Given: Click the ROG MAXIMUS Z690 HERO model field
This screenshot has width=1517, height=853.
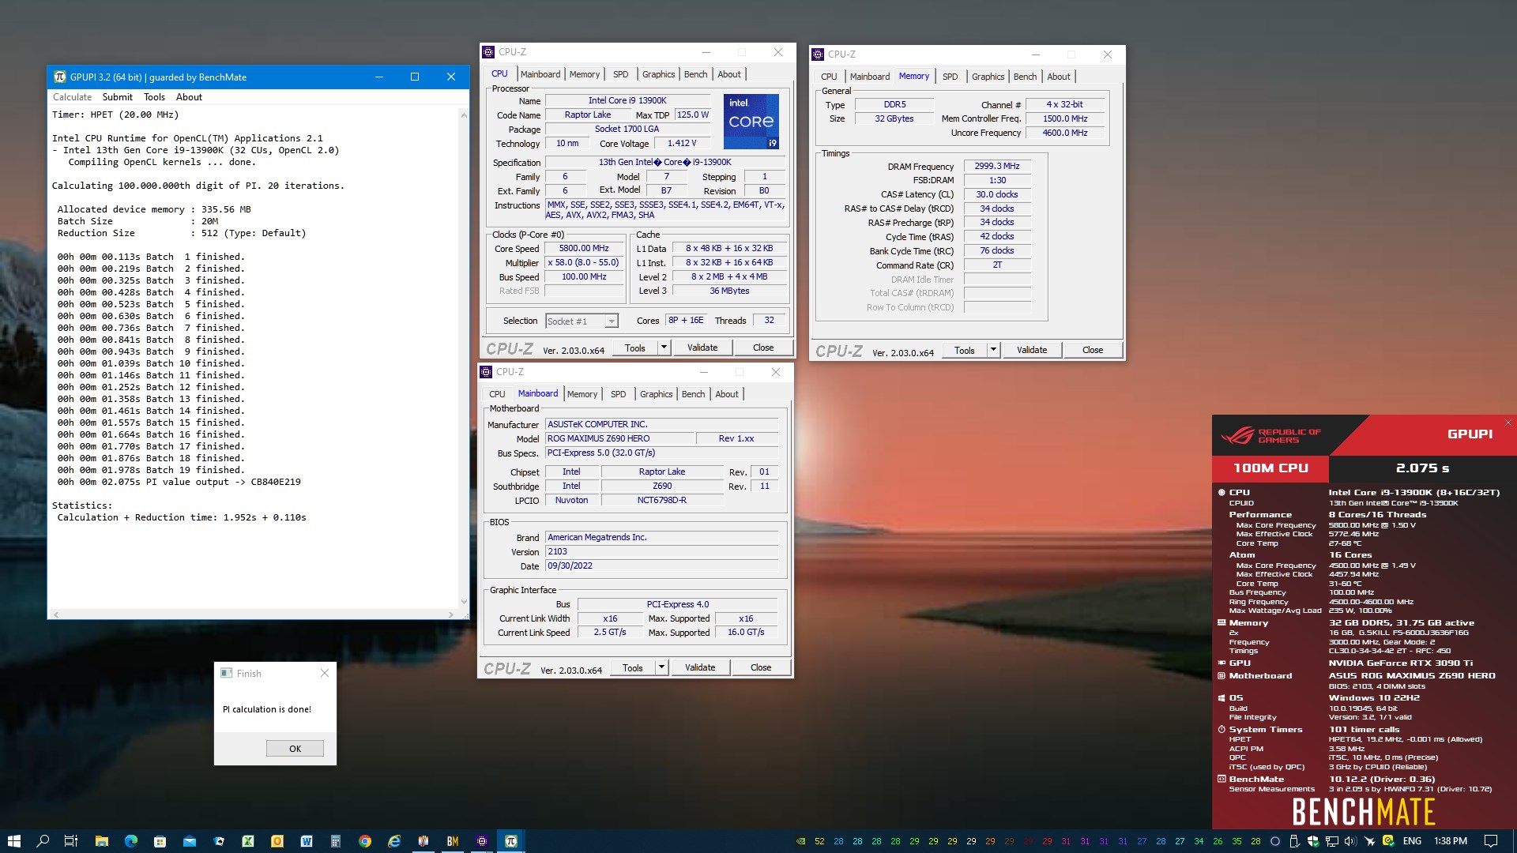Looking at the screenshot, I should click(619, 438).
